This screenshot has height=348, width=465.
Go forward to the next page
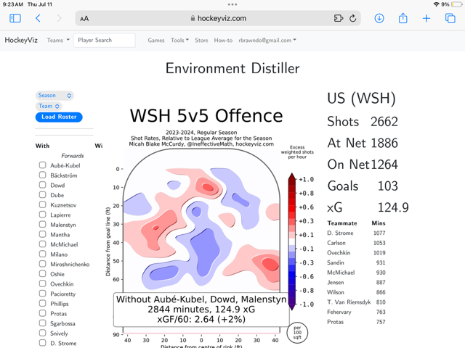60,18
